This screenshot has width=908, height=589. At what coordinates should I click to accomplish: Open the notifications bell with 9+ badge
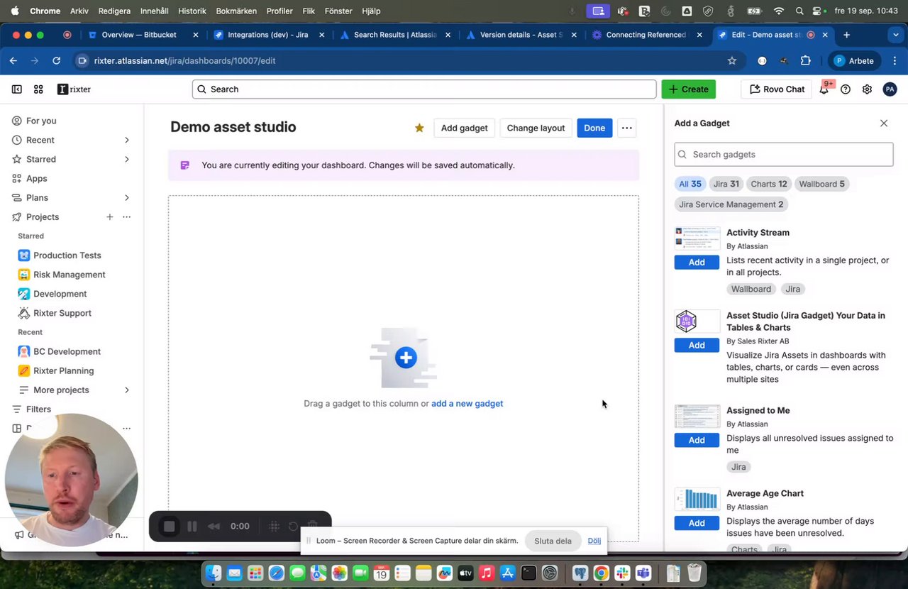coord(824,89)
